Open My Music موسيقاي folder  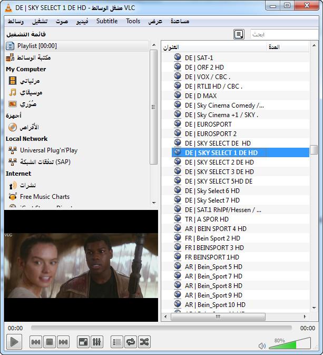pyautogui.click(x=31, y=92)
